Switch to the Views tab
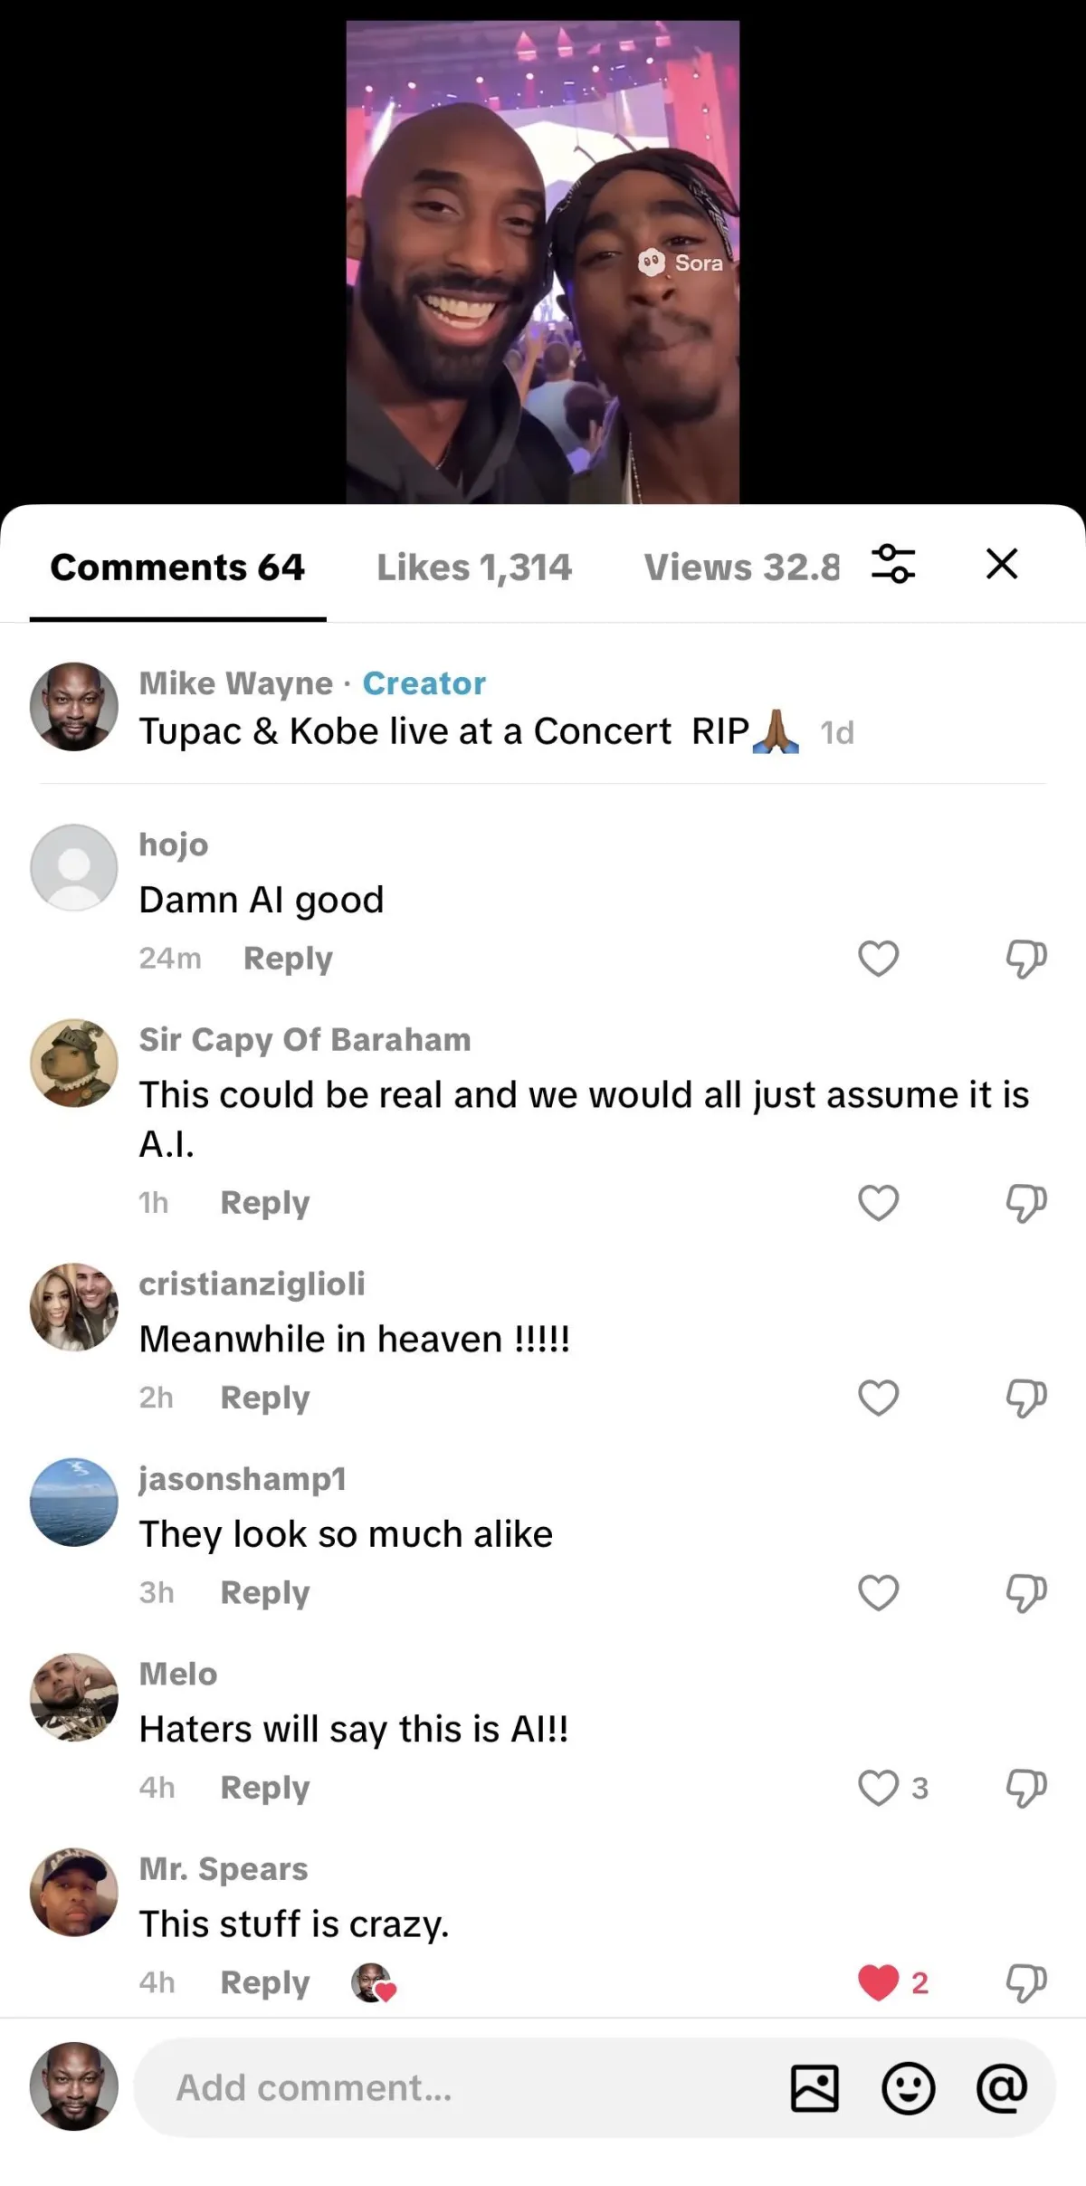The image size is (1086, 2186). pos(740,568)
